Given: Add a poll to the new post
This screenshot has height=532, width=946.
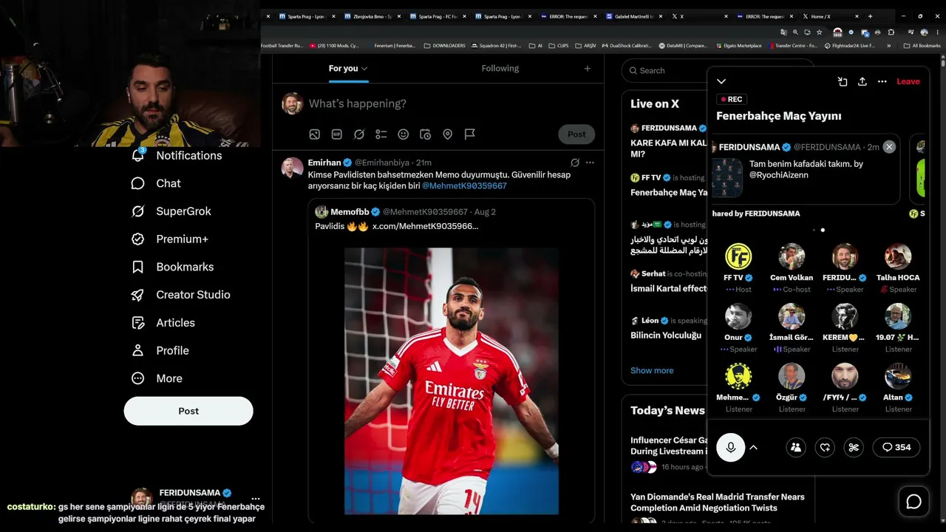Looking at the screenshot, I should [381, 134].
